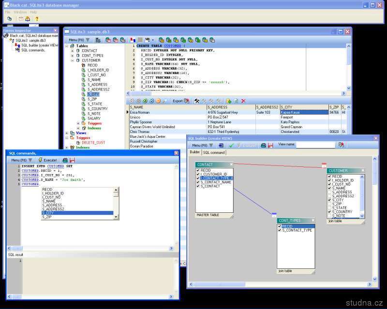The width and height of the screenshot is (387, 309).
Task: Click the red save icon in SQL commands window
Action: tap(72, 160)
